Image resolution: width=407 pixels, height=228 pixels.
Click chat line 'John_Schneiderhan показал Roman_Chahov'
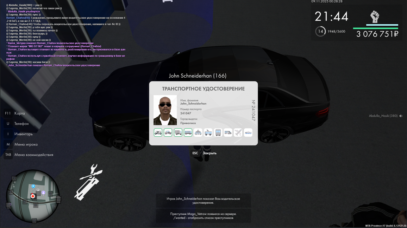pos(54,65)
